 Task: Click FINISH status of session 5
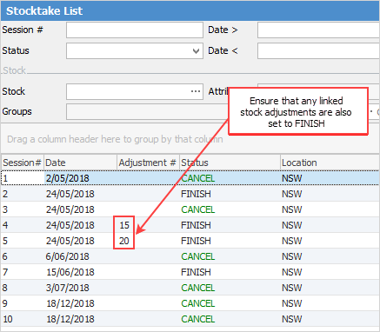(196, 241)
